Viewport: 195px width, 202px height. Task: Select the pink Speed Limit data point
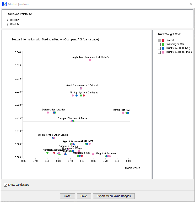90,144
